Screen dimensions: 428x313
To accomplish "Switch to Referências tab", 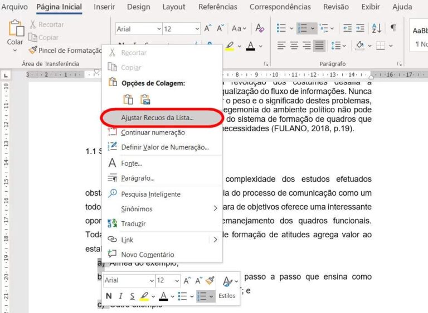I will pyautogui.click(x=217, y=7).
